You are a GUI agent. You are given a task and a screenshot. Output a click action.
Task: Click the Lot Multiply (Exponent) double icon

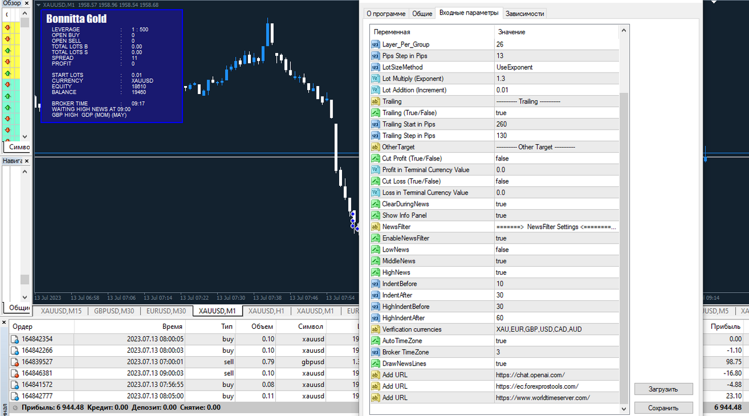pos(375,78)
